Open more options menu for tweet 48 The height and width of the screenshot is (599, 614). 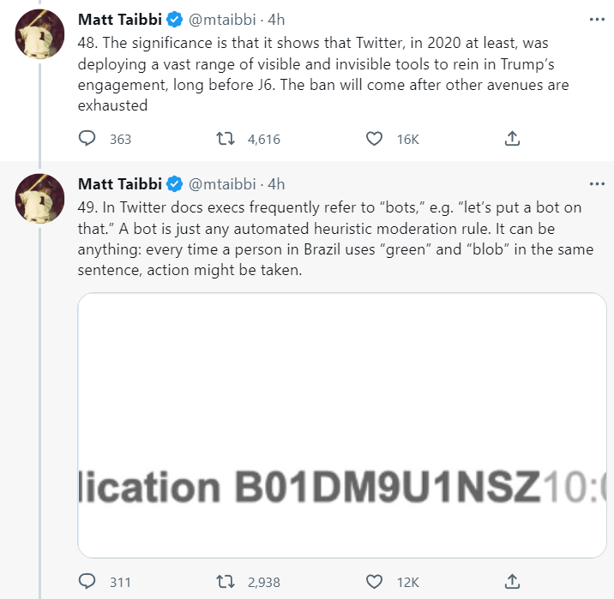click(597, 18)
